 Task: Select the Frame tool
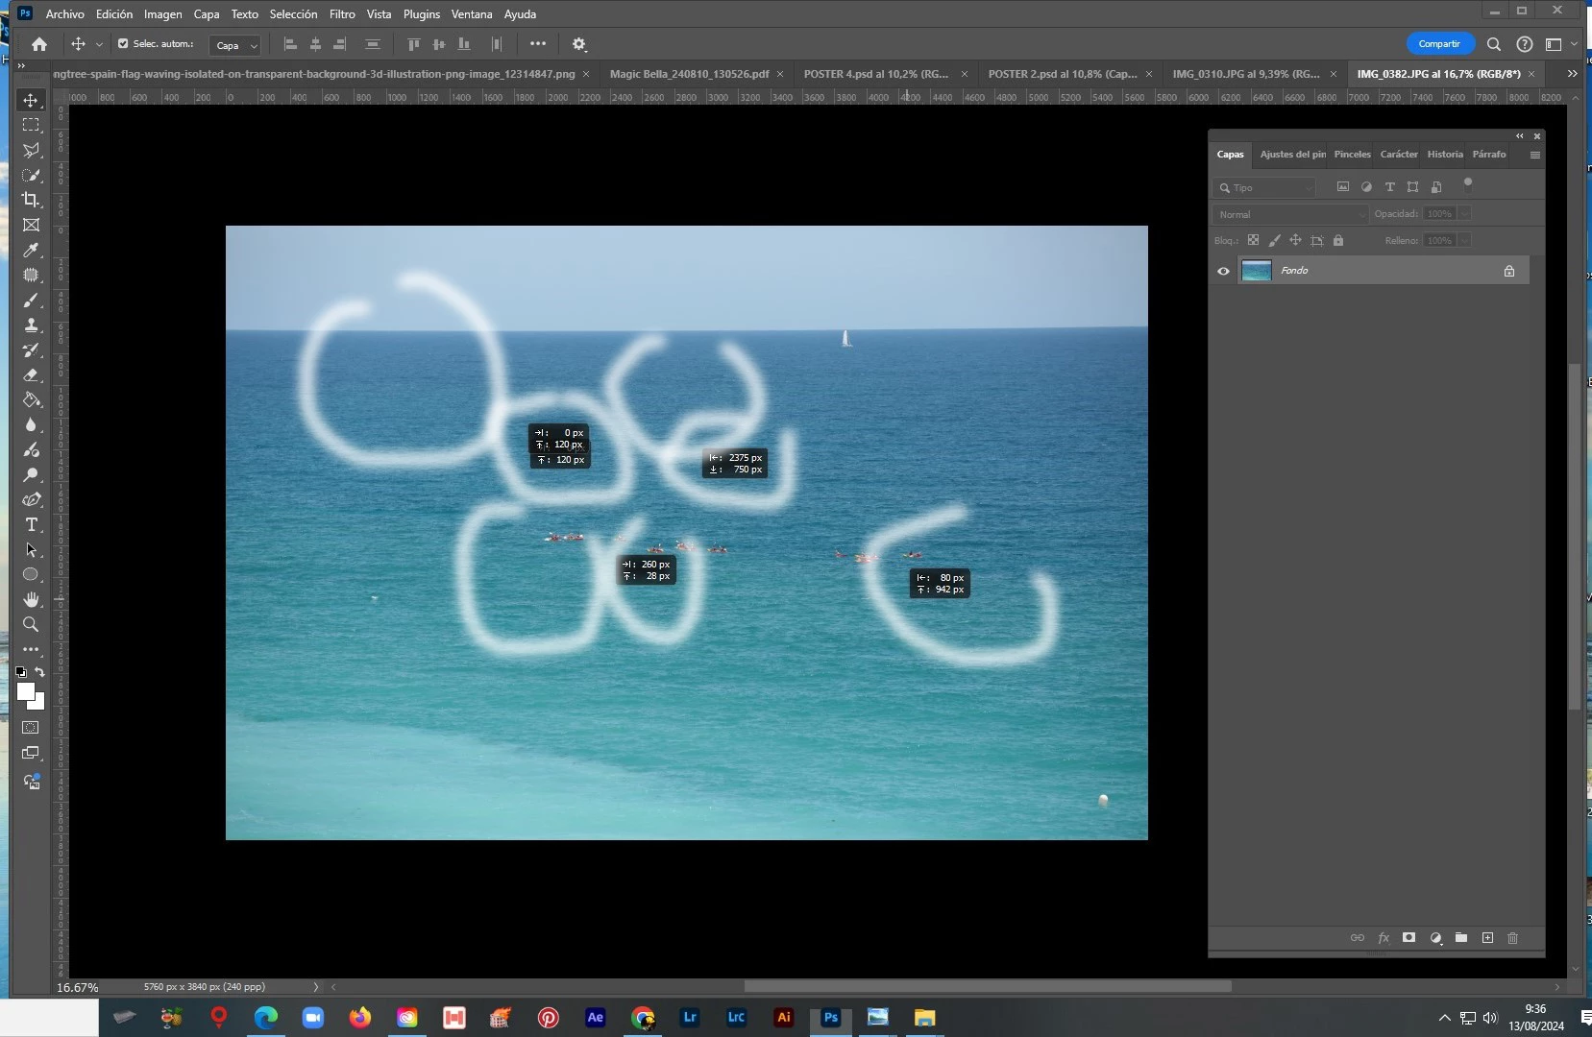(x=31, y=225)
